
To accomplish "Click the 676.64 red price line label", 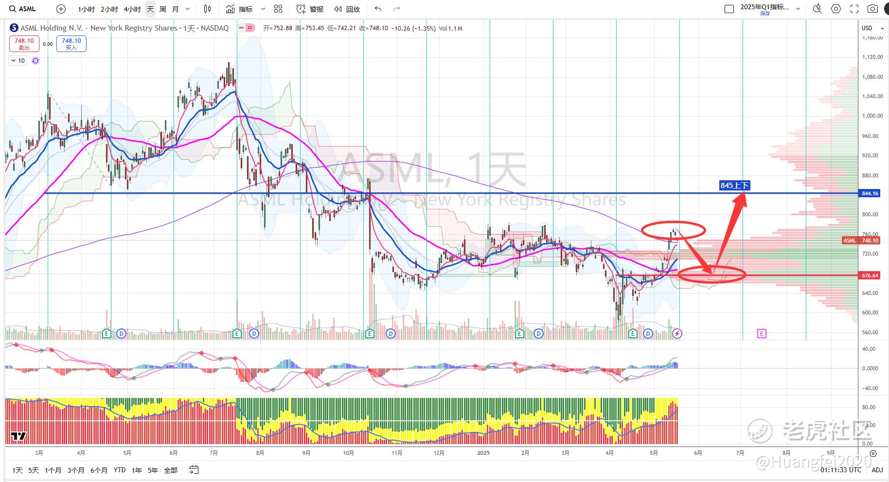I will coord(870,275).
